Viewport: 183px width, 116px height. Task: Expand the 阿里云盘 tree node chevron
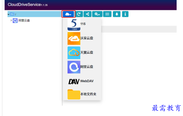coord(11,20)
